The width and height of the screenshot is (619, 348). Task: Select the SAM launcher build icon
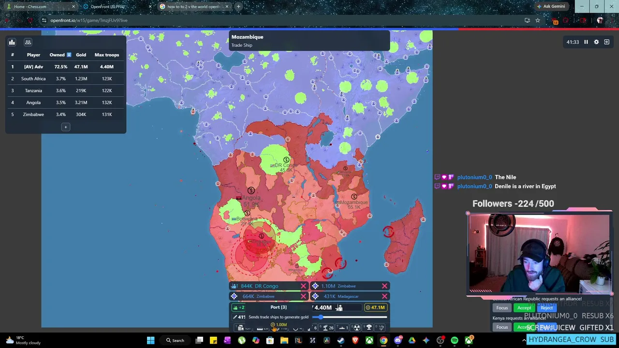coord(326,328)
